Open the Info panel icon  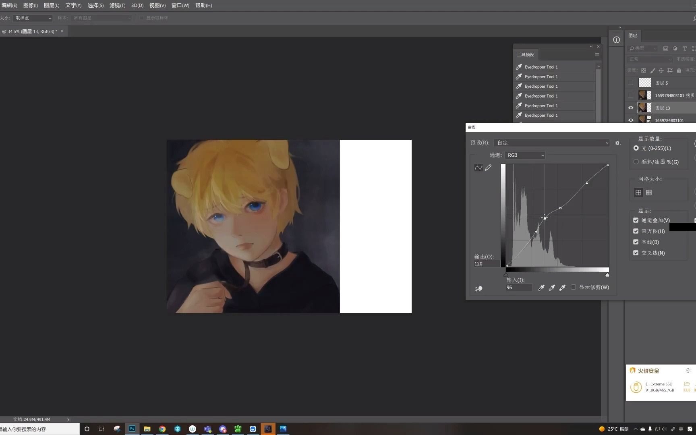616,39
